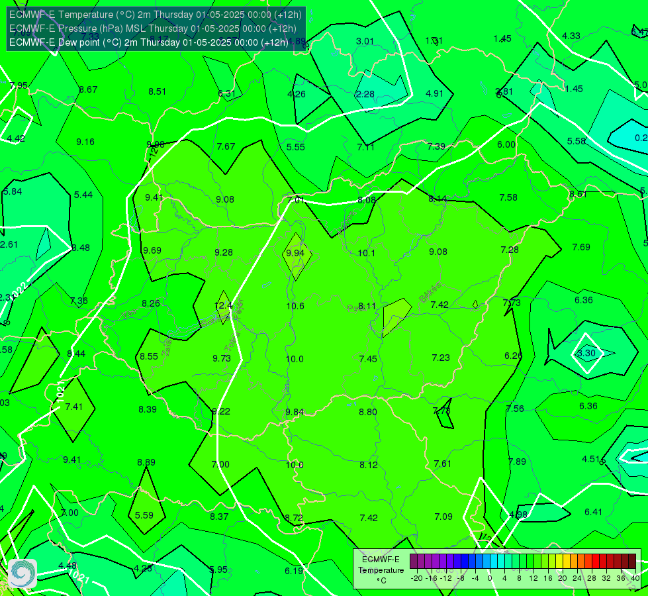648x596 pixels.
Task: Click the 8.80 temperature value
Action: (368, 412)
